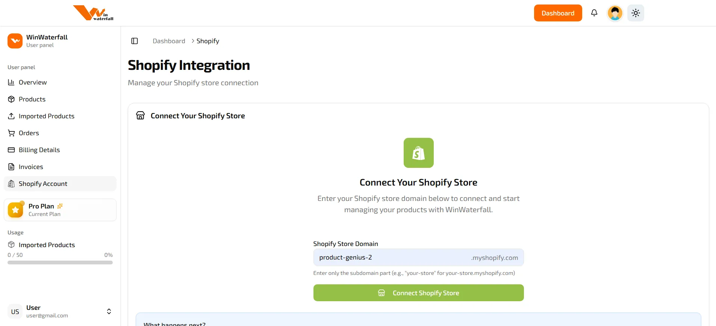The image size is (716, 326).
Task: Click the Usage Imported Products box icon
Action: [11, 244]
